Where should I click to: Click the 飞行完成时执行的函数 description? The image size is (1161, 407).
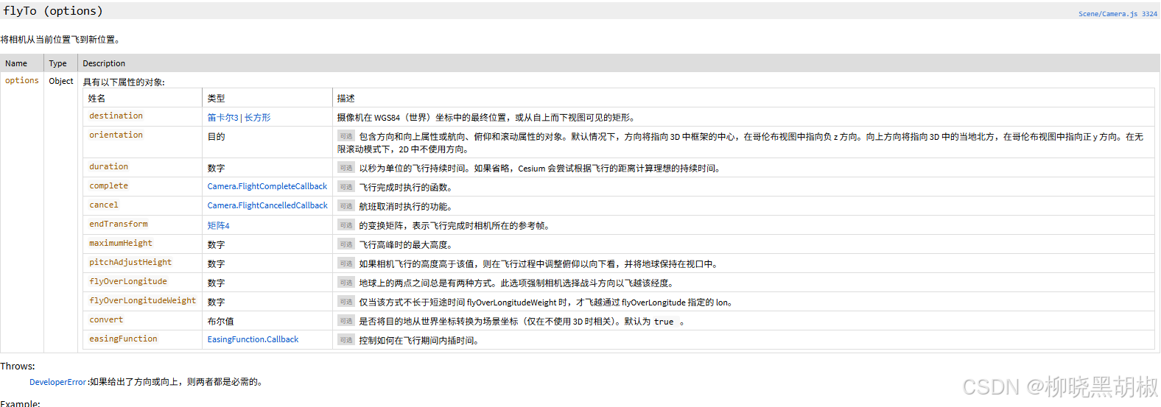coord(405,188)
